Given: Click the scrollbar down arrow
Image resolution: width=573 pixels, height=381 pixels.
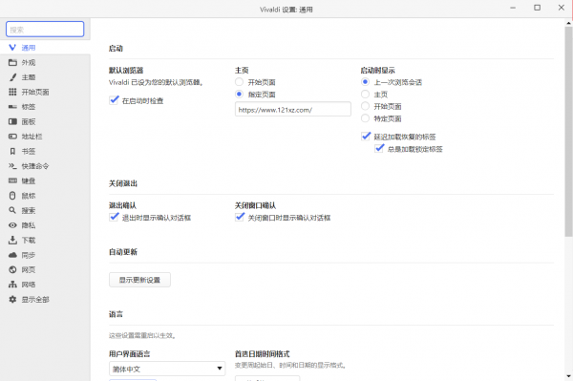Looking at the screenshot, I should [568, 376].
